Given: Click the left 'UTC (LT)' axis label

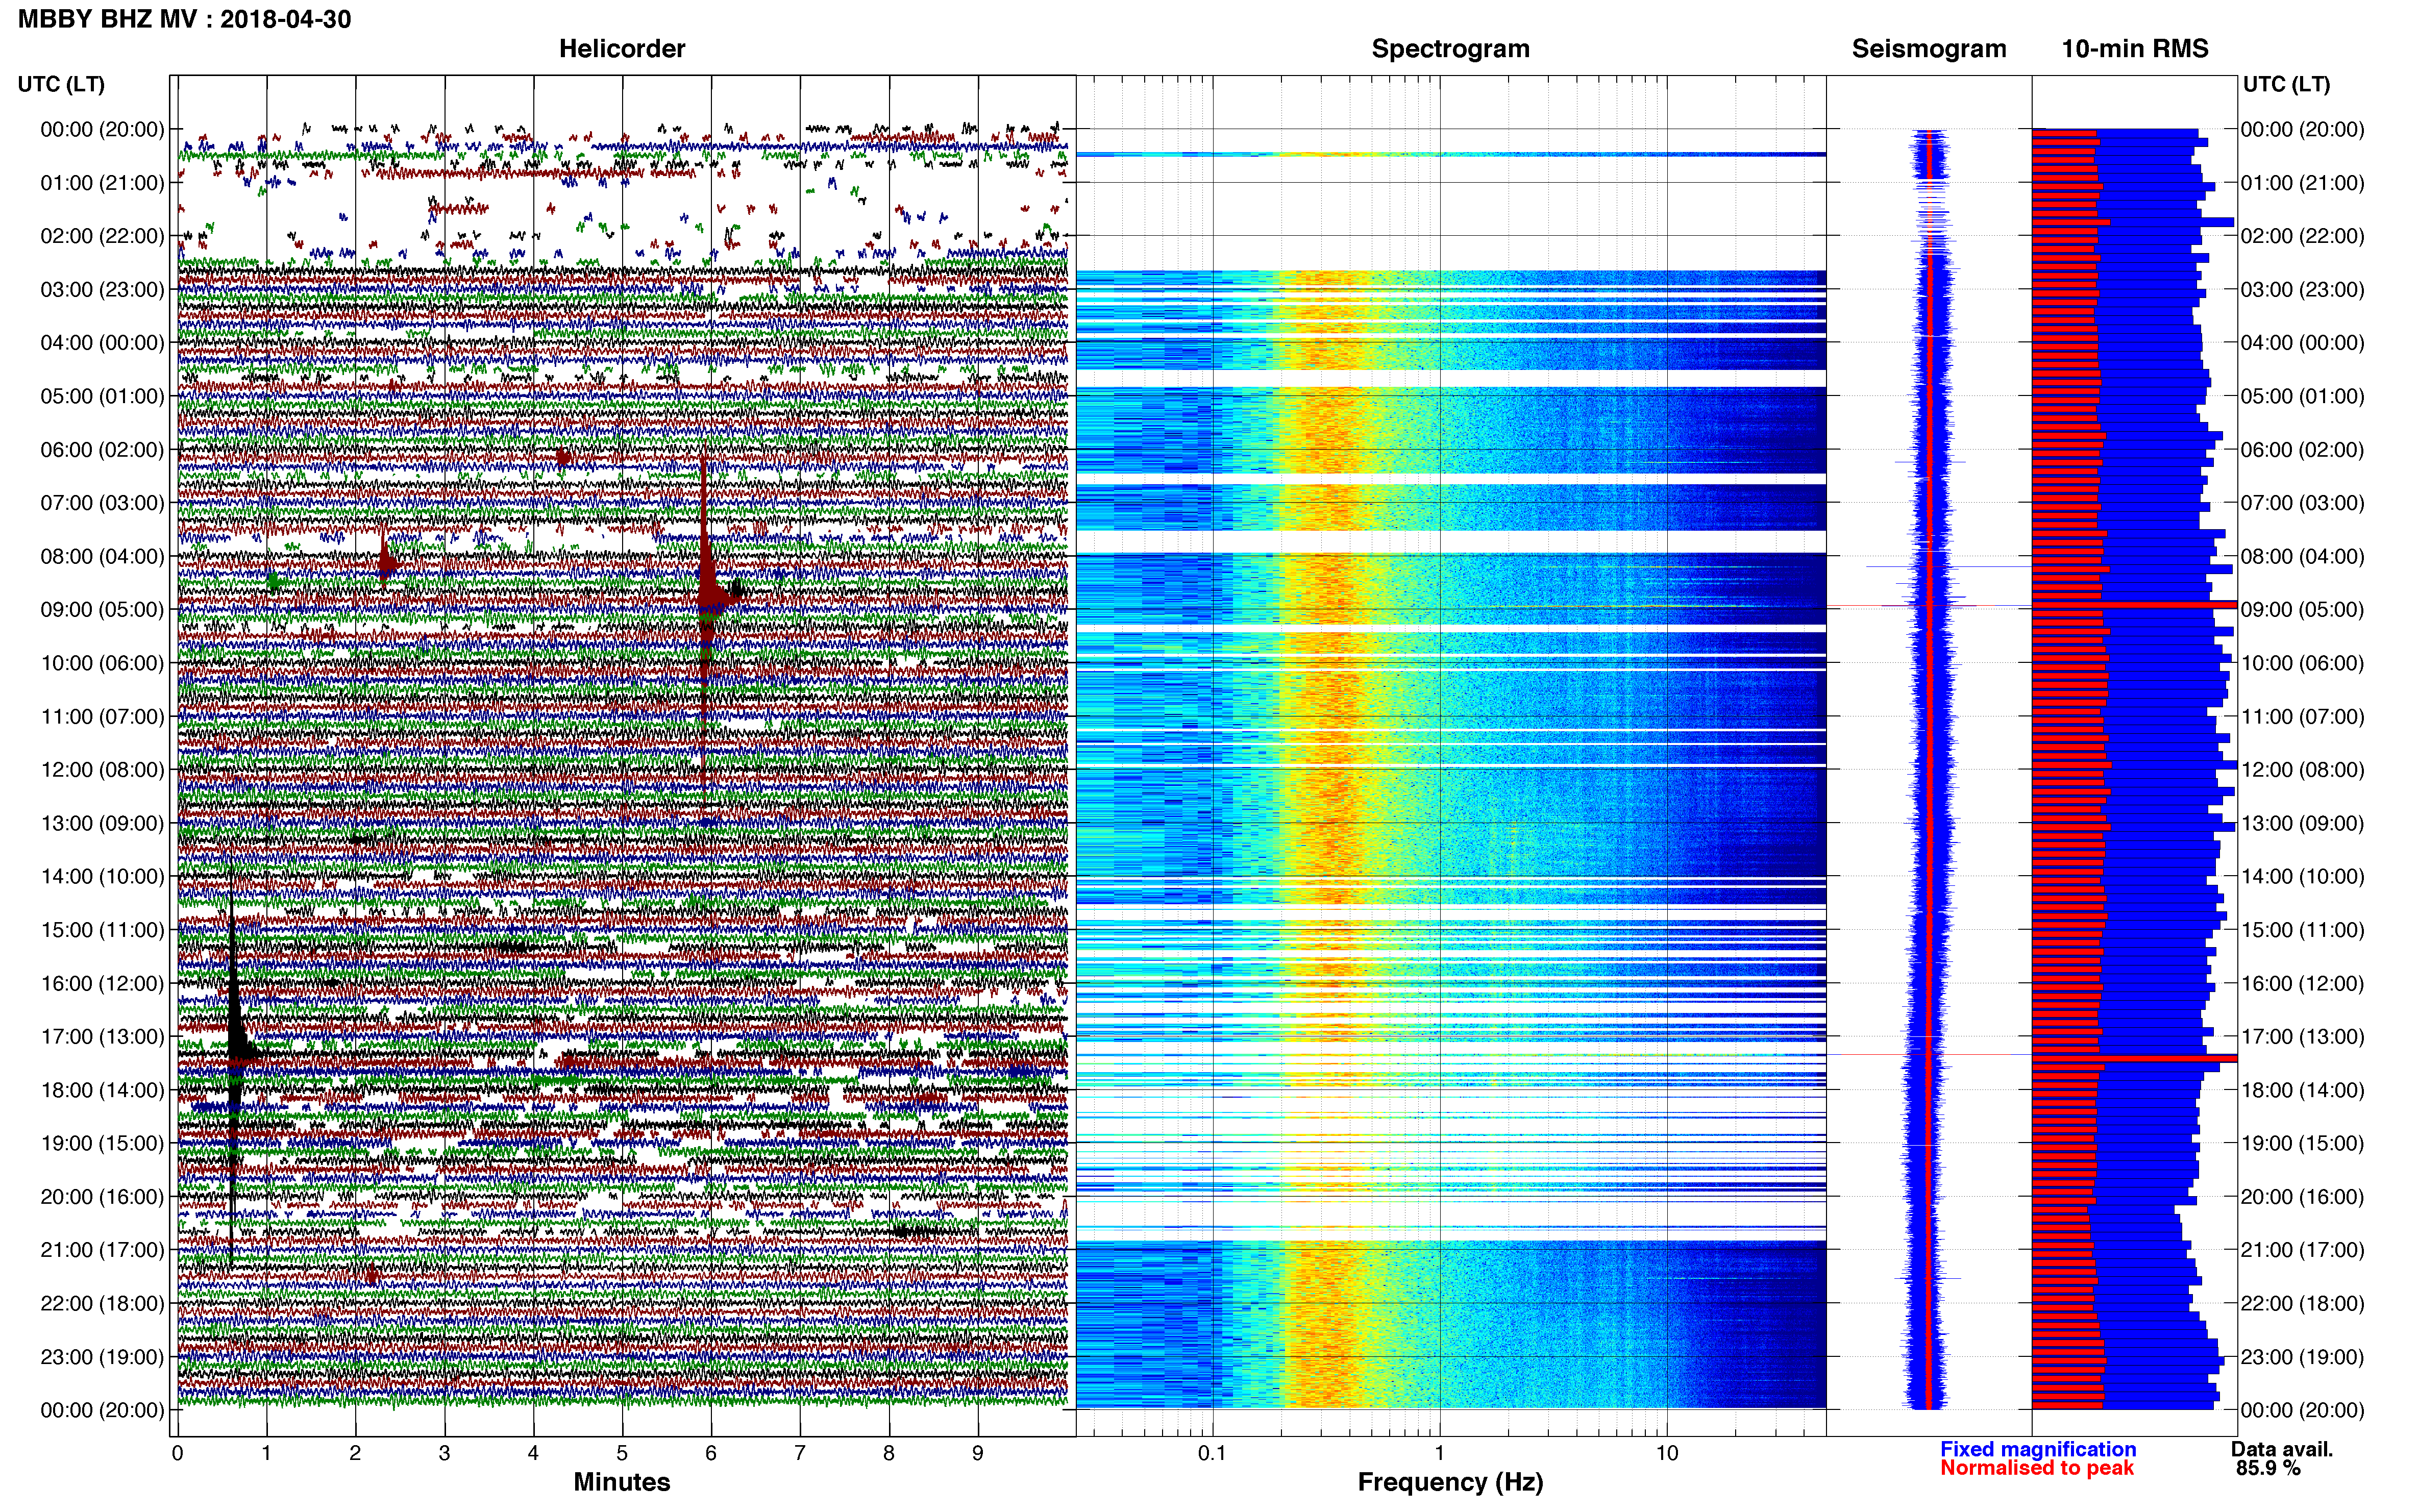Looking at the screenshot, I should (x=61, y=84).
